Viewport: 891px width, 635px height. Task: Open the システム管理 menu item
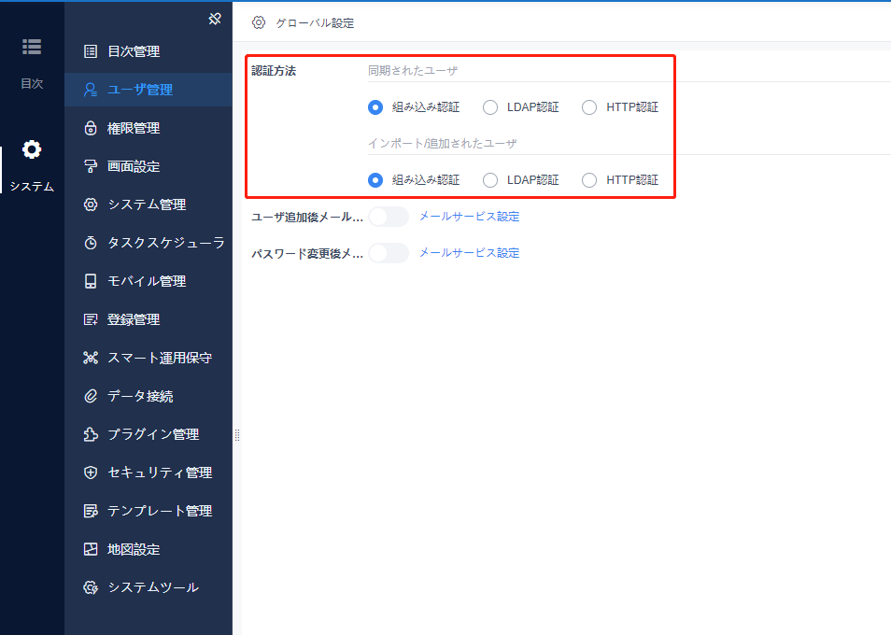pos(148,205)
